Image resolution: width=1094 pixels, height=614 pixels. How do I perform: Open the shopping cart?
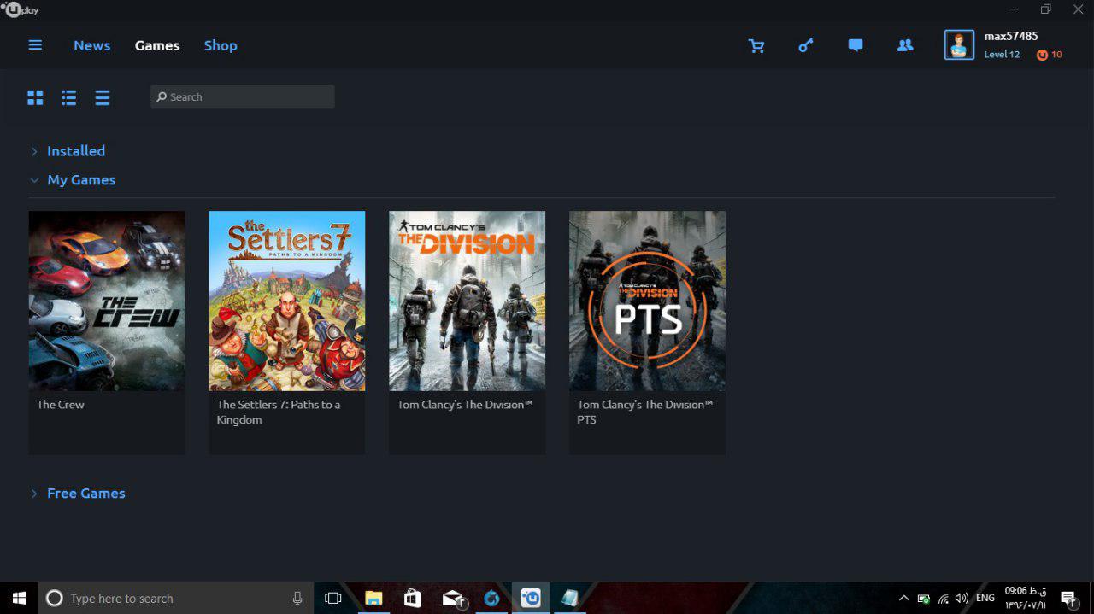pyautogui.click(x=756, y=45)
